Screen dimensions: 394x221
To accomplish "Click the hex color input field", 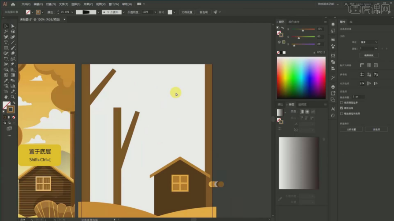I will 320,52.
